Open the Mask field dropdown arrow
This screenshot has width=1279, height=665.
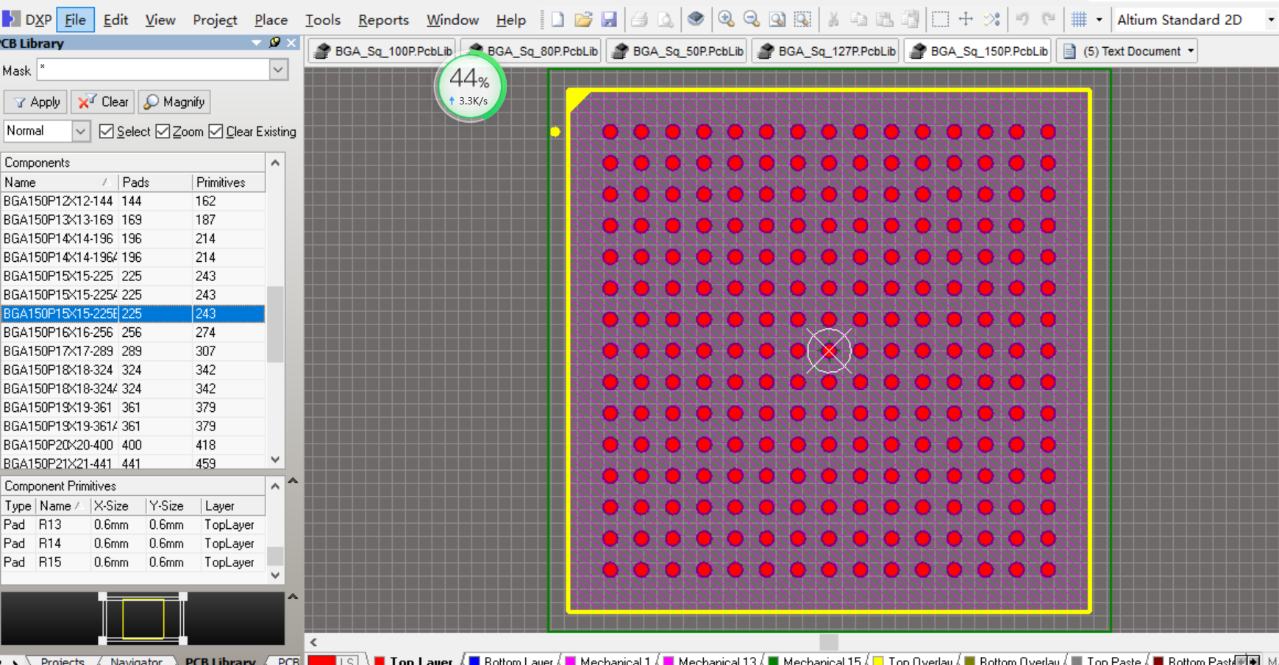(279, 70)
